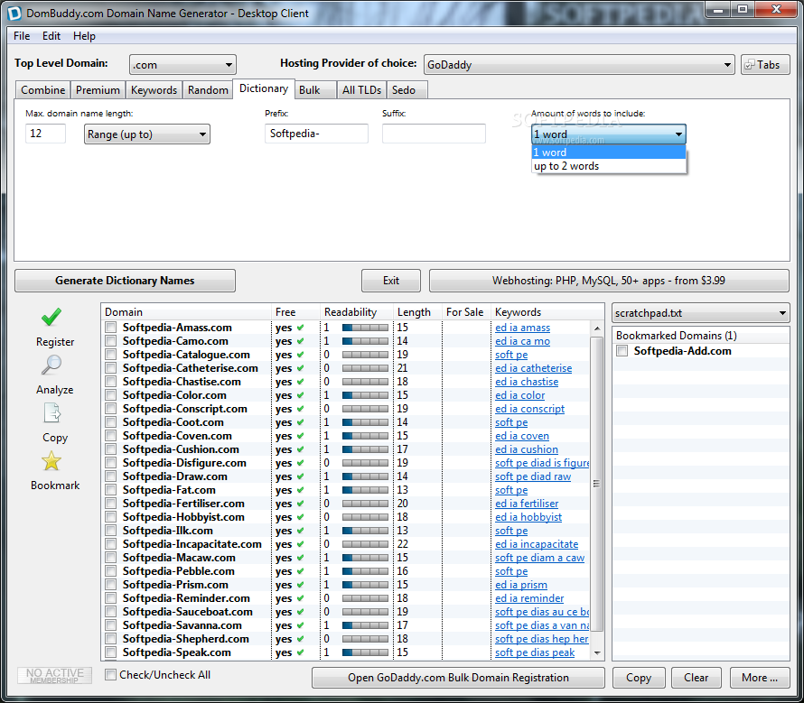
Task: Open the Help menu
Action: click(x=84, y=36)
